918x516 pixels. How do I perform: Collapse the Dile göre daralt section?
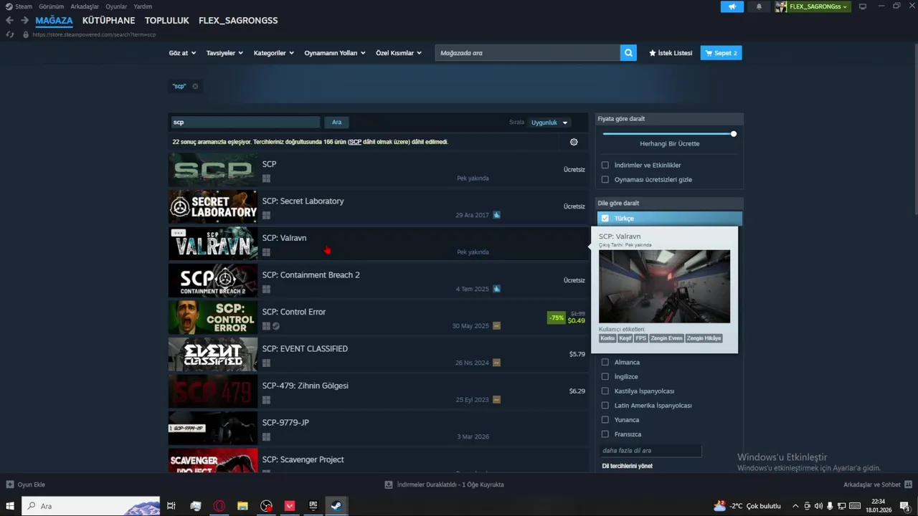tap(670, 204)
